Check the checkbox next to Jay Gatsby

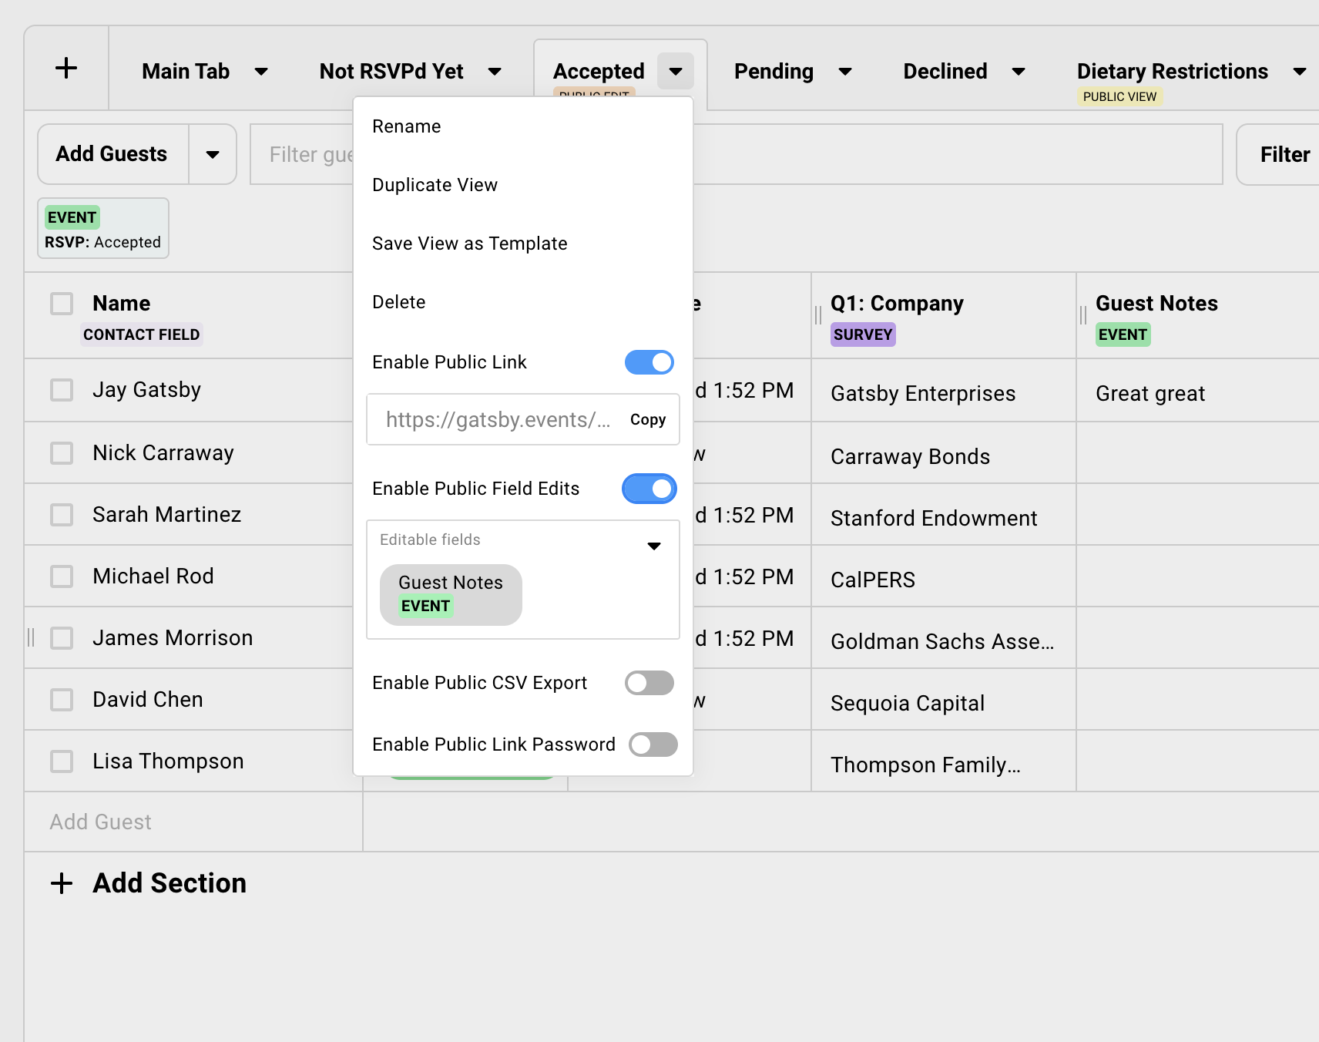click(62, 390)
